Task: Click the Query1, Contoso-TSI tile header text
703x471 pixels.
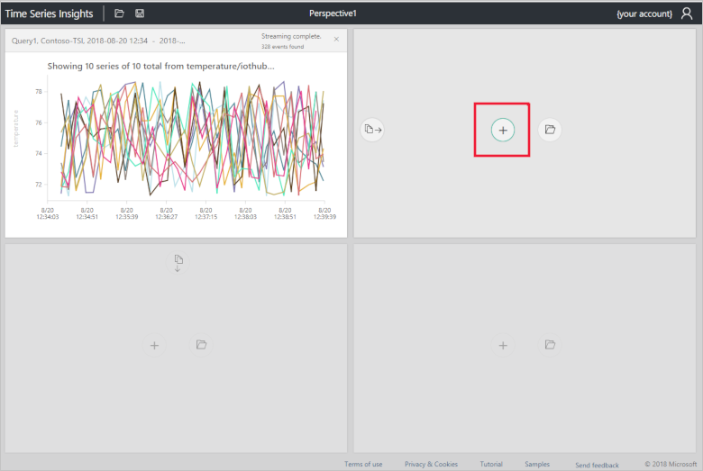Action: [x=98, y=41]
